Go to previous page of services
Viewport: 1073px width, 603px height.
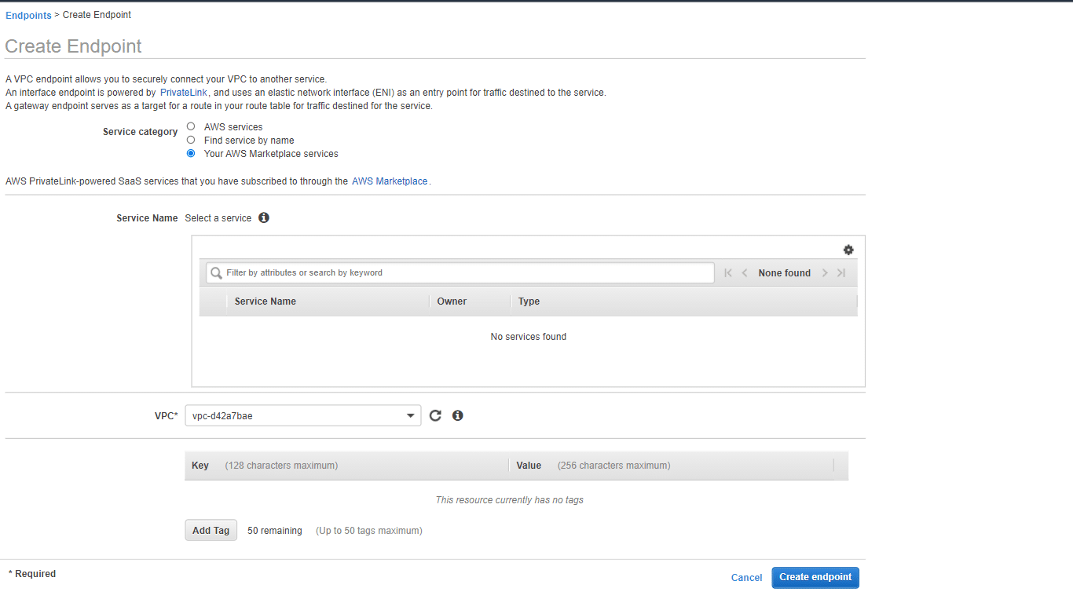click(x=745, y=272)
